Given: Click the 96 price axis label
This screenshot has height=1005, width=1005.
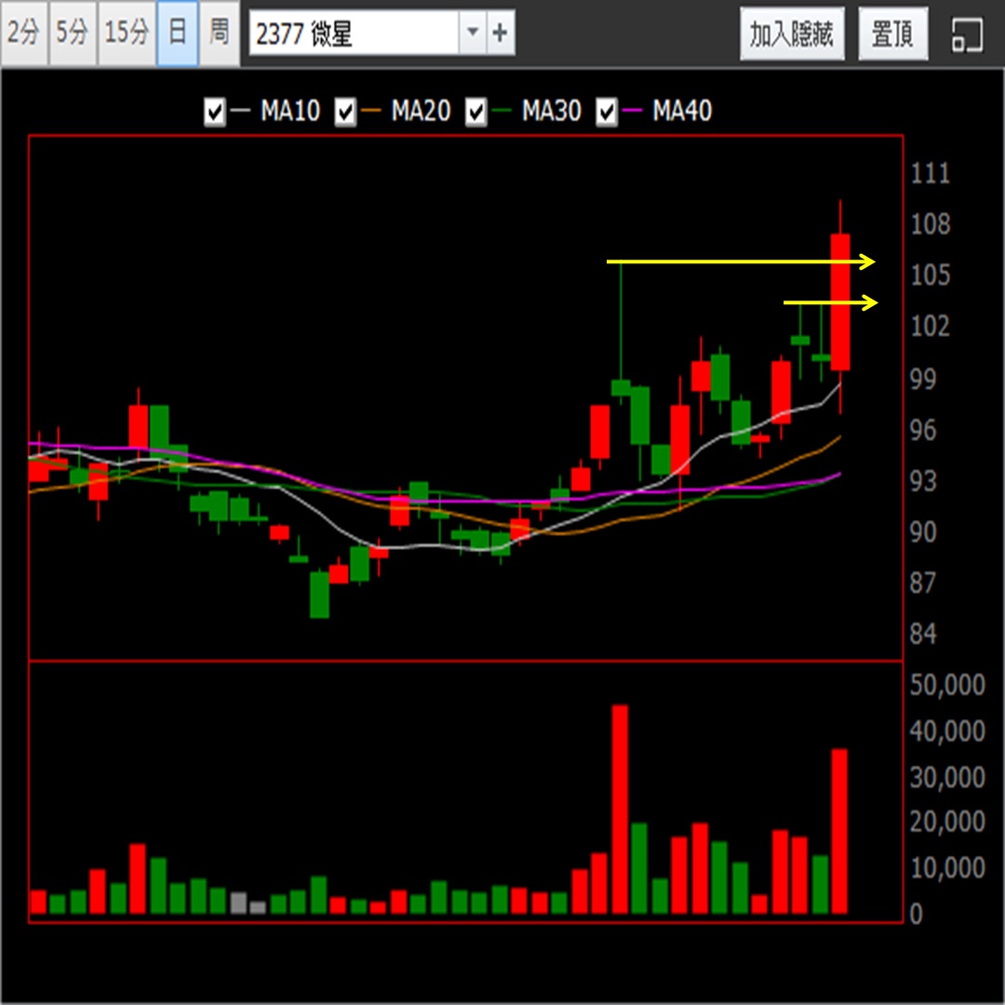Looking at the screenshot, I should 923,430.
